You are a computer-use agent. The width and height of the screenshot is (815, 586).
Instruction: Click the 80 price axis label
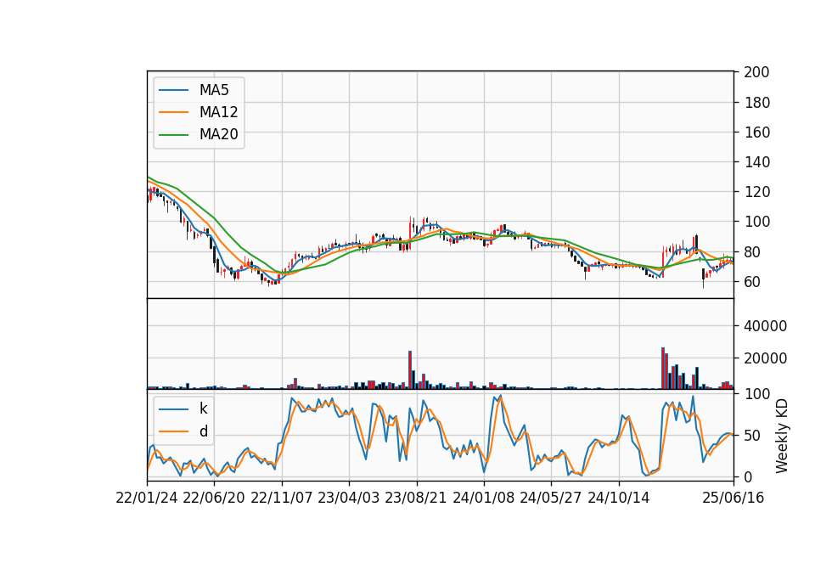[x=752, y=252]
